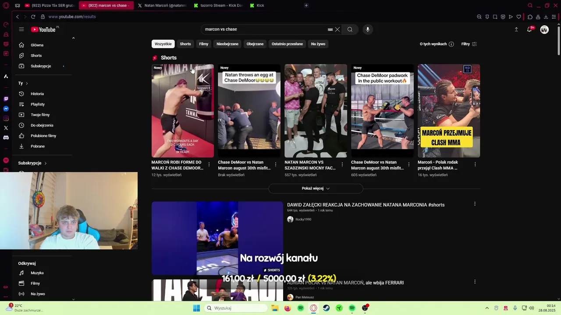Viewport: 561px width, 315px height.
Task: Select the 'Wszystkie' filter chip
Action: [x=163, y=44]
